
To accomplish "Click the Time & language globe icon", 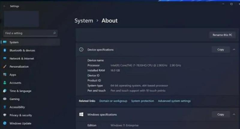I will (5, 91).
